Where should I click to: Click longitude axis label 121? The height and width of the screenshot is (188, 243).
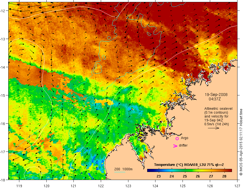tap(73, 186)
